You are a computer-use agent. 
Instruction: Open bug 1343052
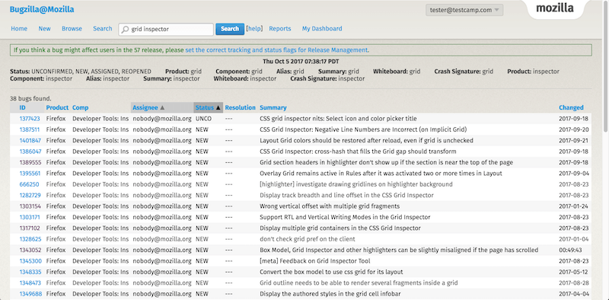click(x=30, y=250)
